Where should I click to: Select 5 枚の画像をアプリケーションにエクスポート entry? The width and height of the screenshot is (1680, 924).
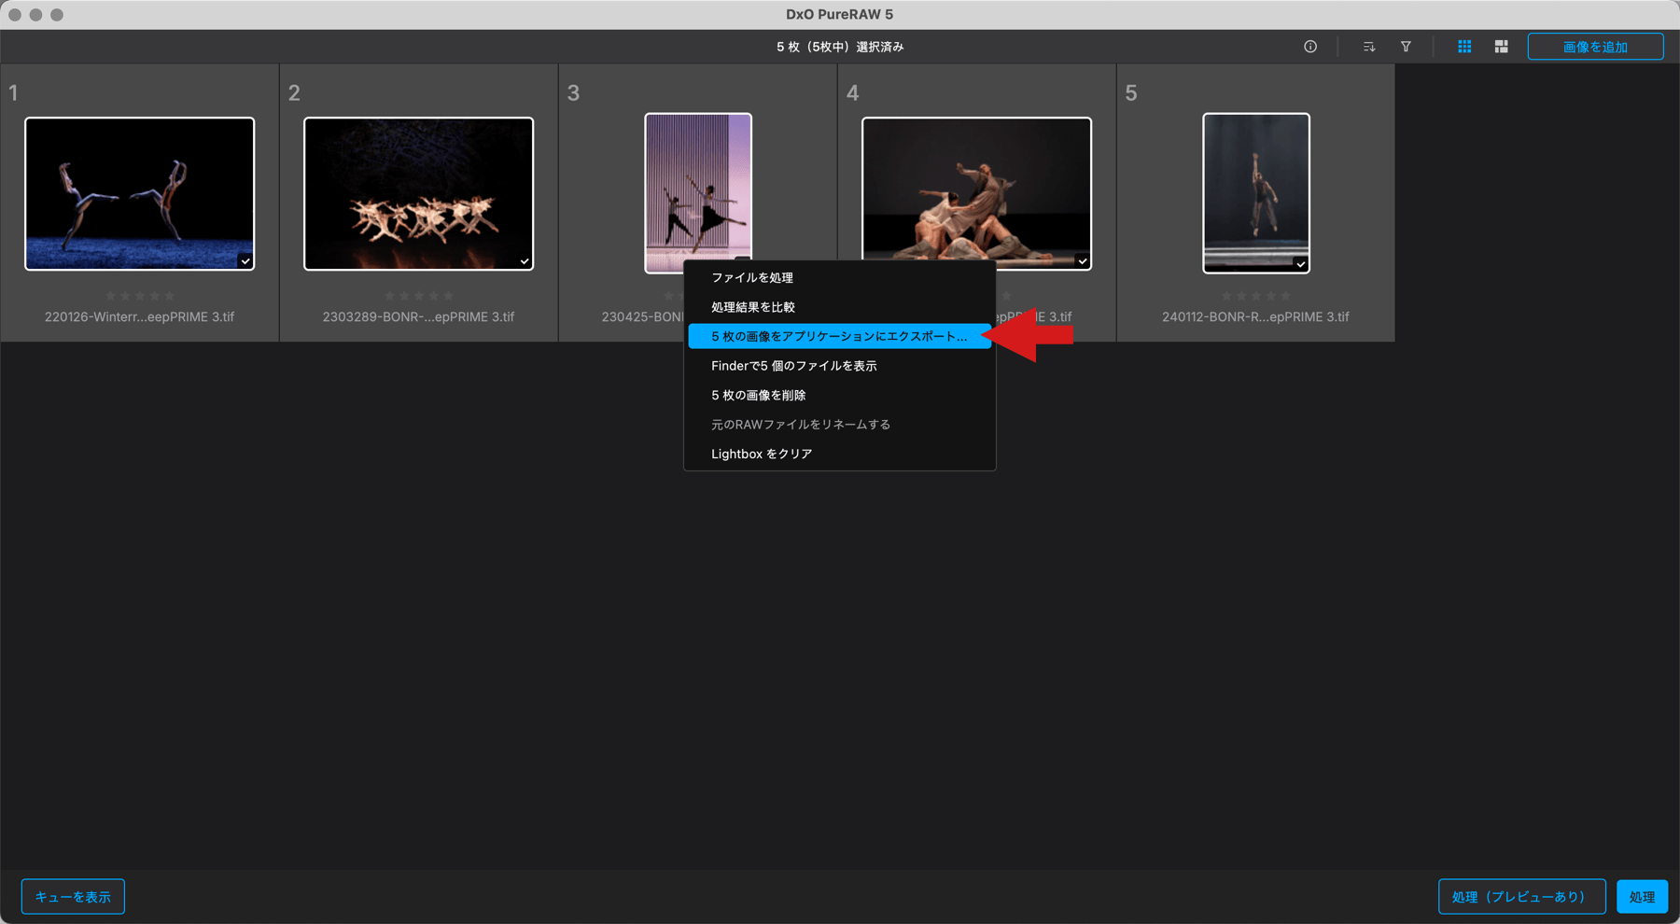[839, 336]
